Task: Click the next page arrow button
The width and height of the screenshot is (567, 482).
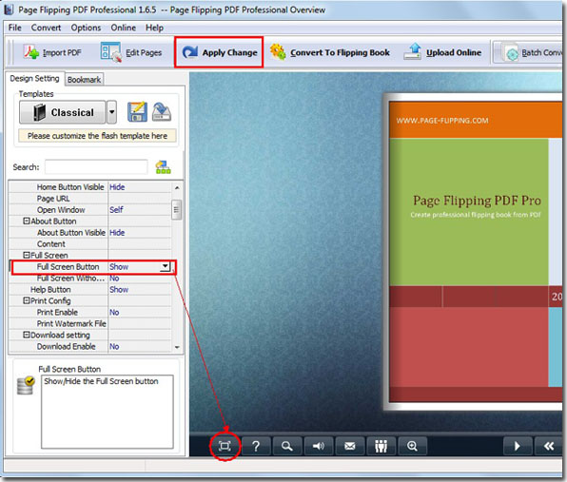Action: [518, 446]
